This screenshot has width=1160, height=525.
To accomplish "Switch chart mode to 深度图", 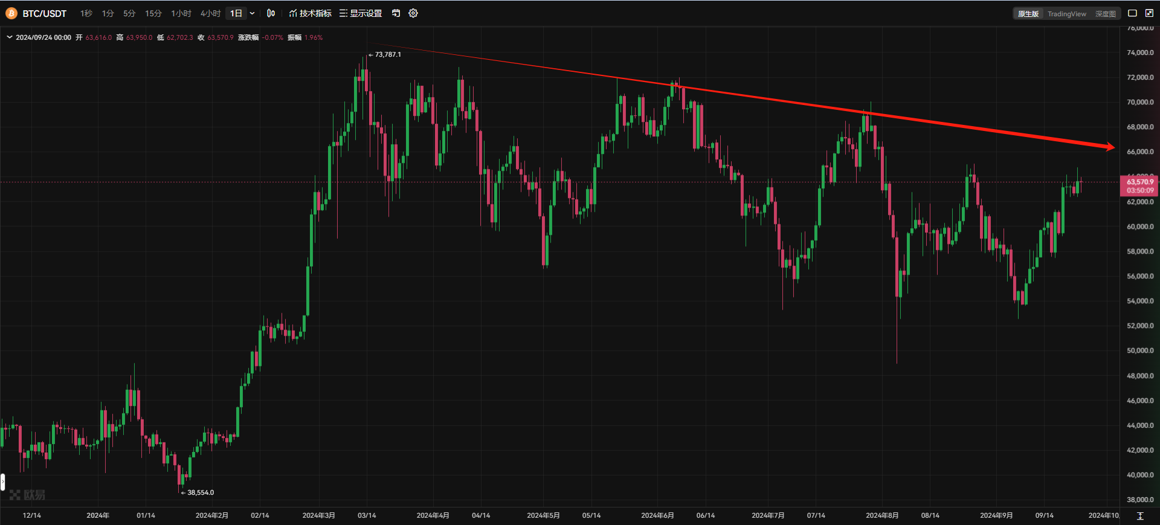I will 1106,14.
